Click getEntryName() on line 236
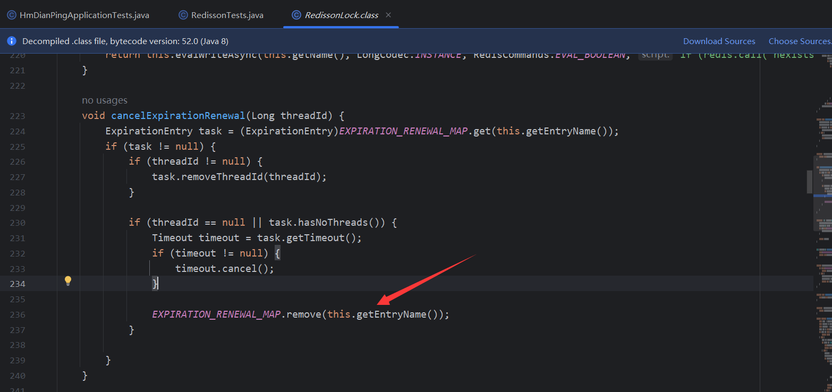The width and height of the screenshot is (832, 392). coord(398,314)
